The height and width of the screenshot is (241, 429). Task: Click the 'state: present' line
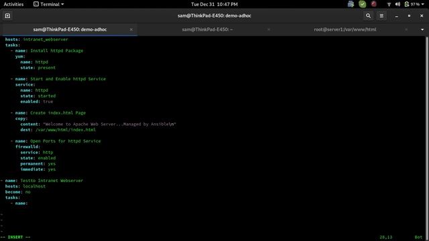coord(38,68)
